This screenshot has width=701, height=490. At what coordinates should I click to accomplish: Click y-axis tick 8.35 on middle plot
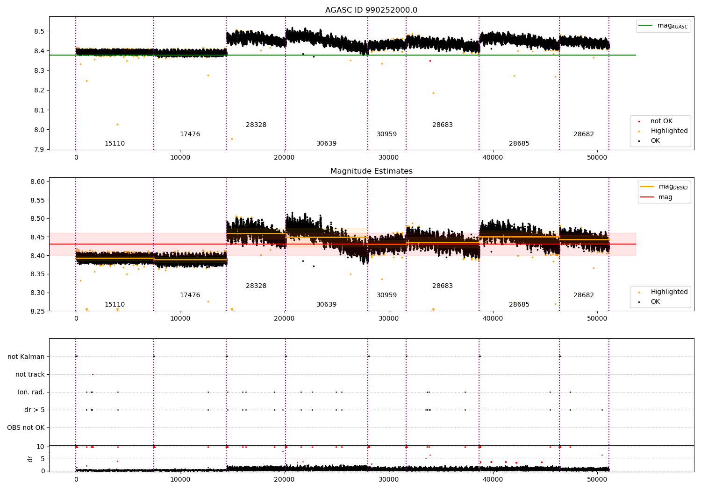tap(37, 274)
